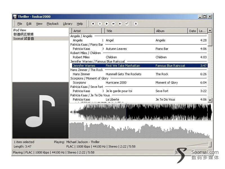Open the Edit menu
This screenshot has width=225, height=169.
pos(29,24)
